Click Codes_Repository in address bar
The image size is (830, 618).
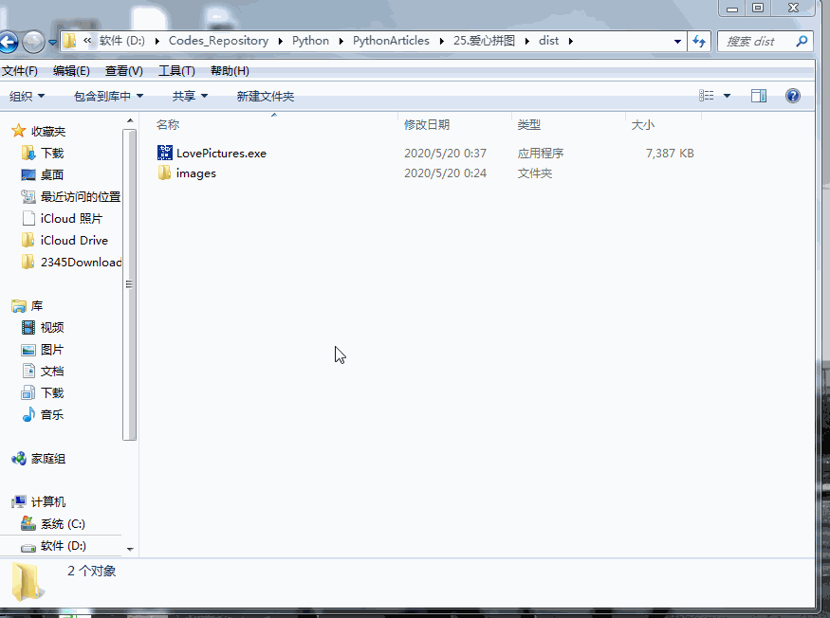pyautogui.click(x=218, y=41)
